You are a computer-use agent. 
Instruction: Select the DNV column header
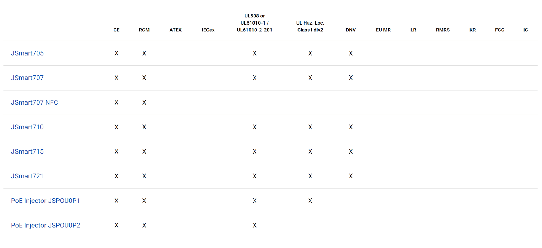[x=351, y=30]
